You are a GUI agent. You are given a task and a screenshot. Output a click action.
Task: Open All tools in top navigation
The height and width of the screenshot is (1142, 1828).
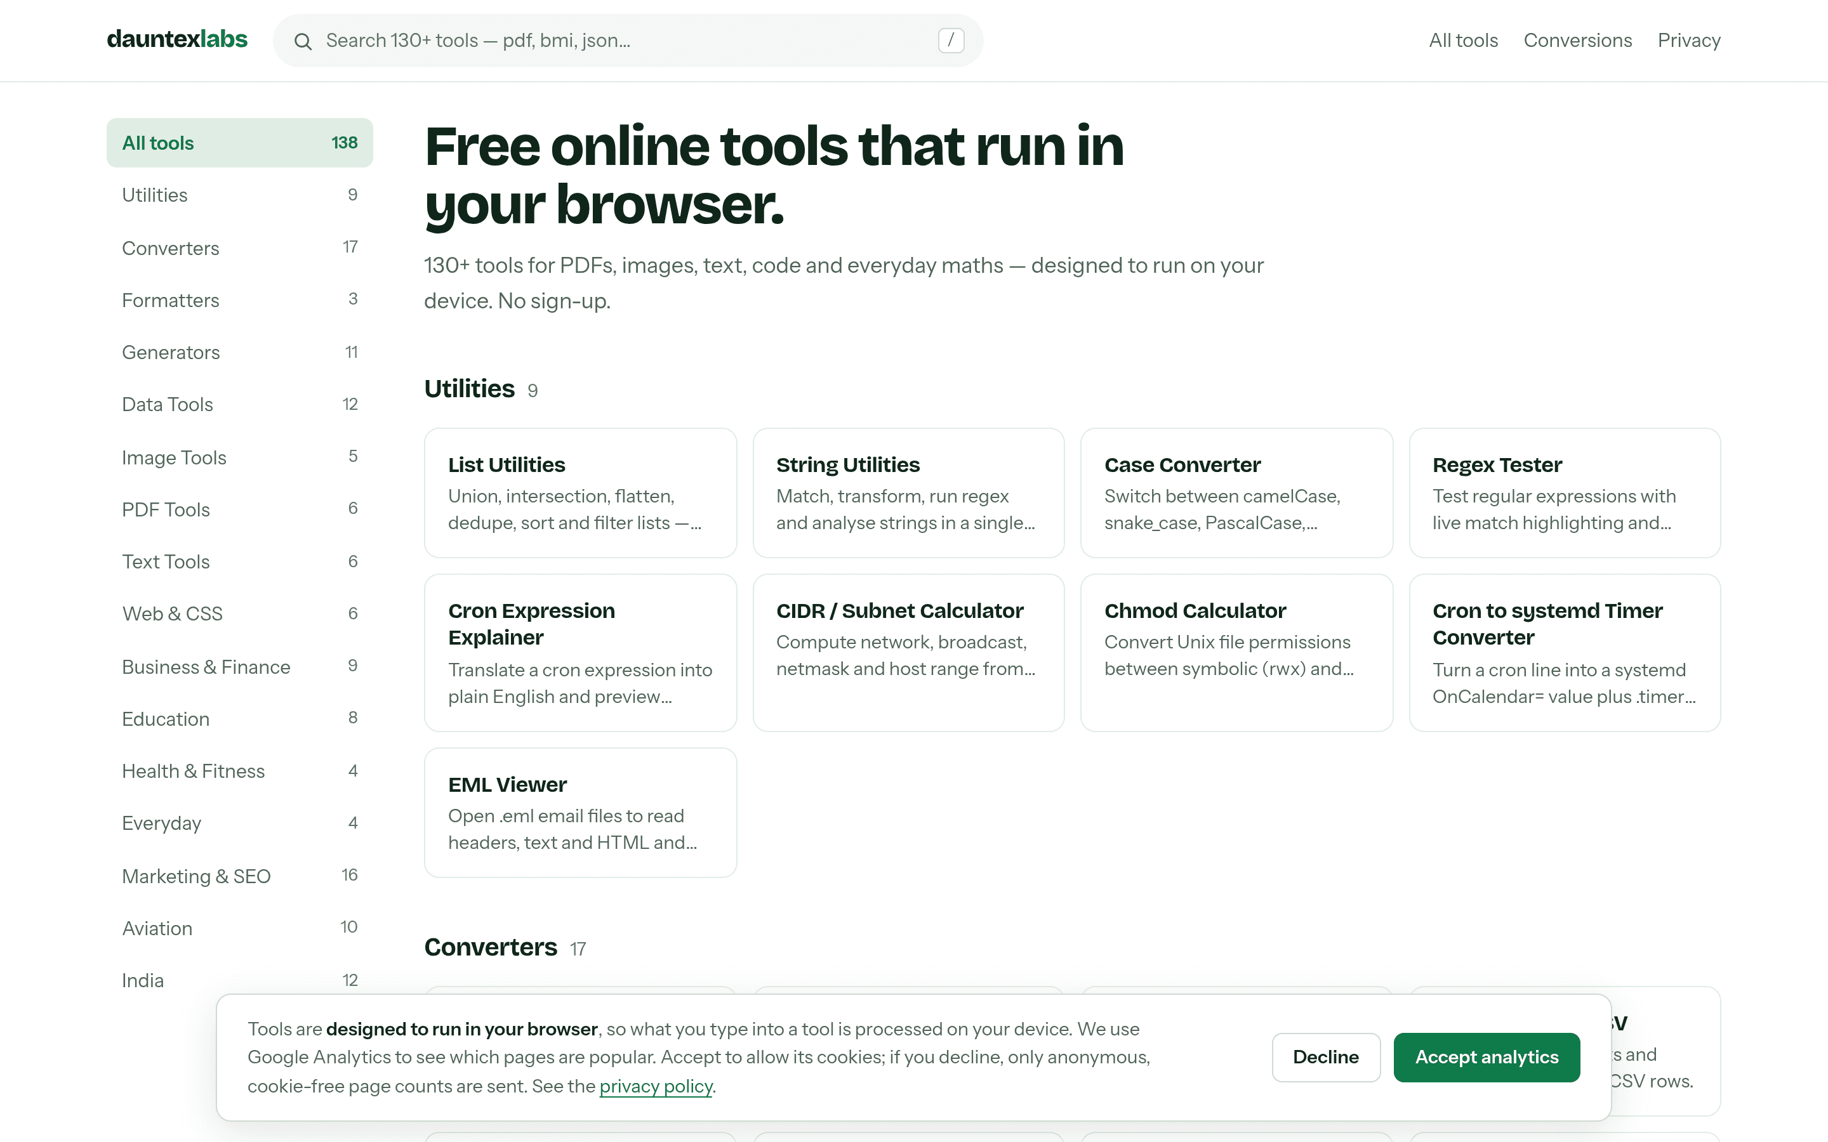(1462, 41)
